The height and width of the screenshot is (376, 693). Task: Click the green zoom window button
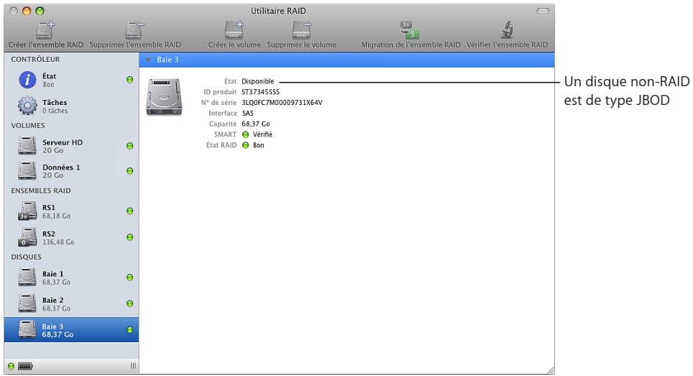tap(40, 11)
